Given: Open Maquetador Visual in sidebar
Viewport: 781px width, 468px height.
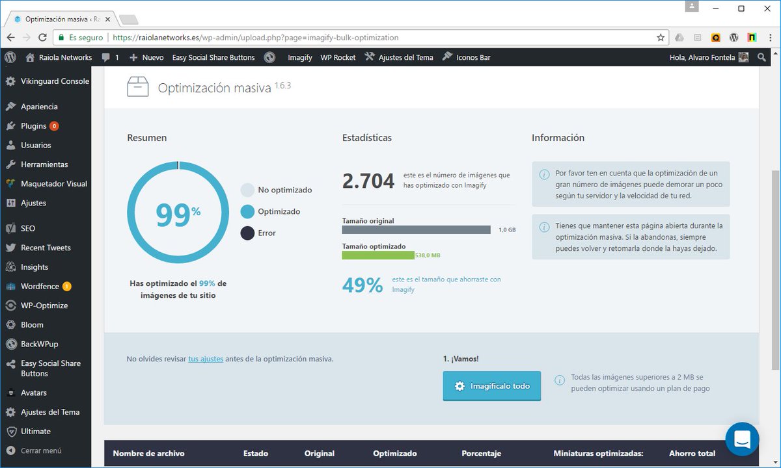Looking at the screenshot, I should click(46, 183).
